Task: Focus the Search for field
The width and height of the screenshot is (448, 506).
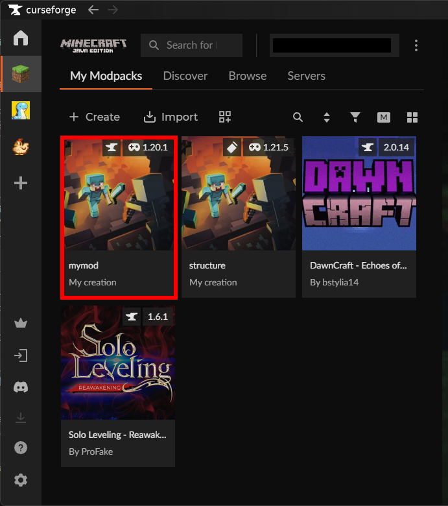Action: (x=192, y=45)
